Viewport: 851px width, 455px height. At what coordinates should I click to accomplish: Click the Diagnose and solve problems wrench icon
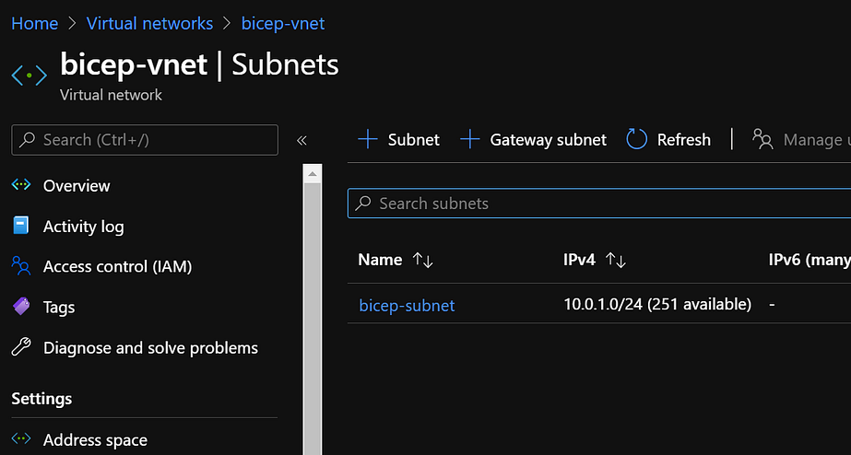tap(21, 347)
